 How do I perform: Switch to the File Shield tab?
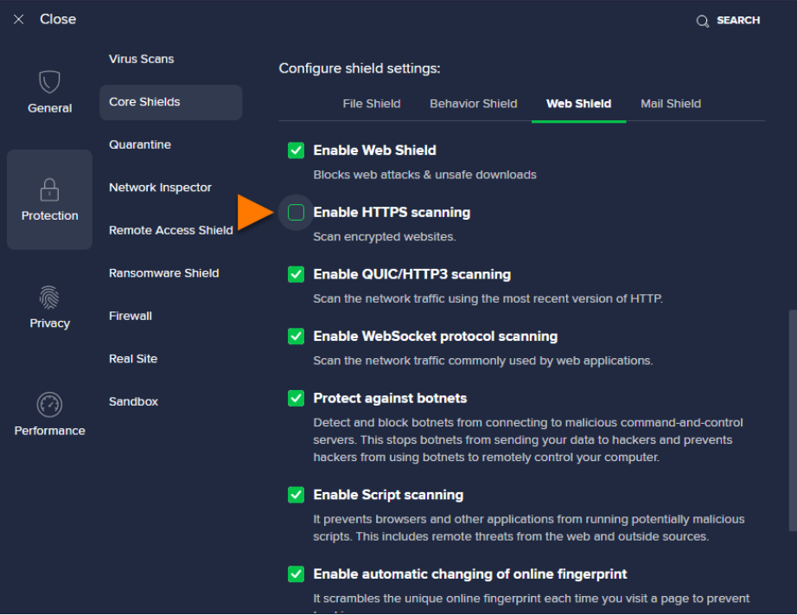[372, 104]
